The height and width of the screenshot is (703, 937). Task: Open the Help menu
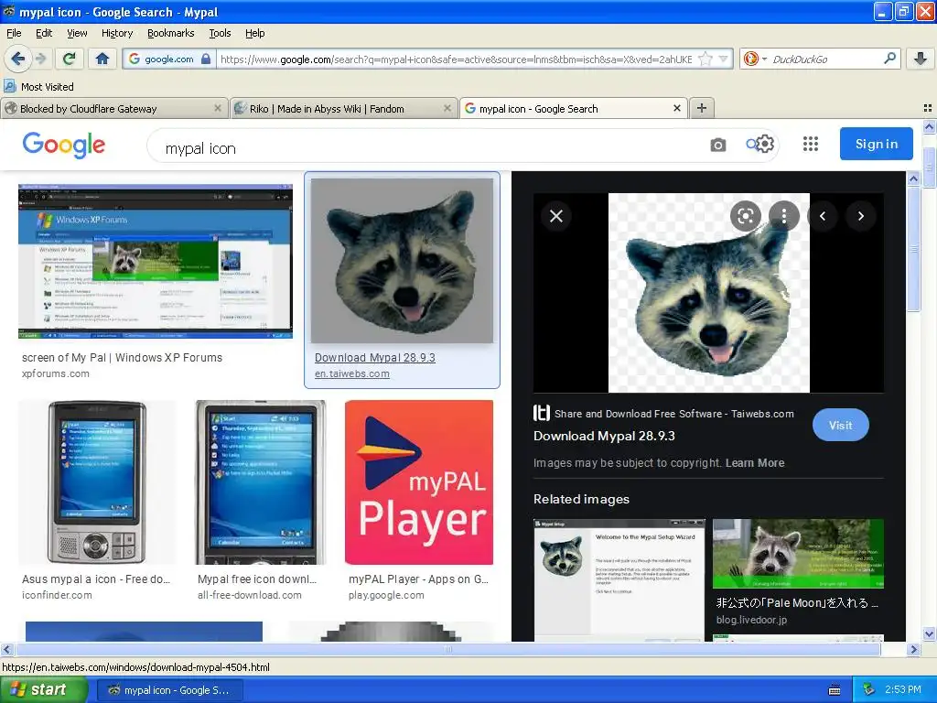point(254,33)
